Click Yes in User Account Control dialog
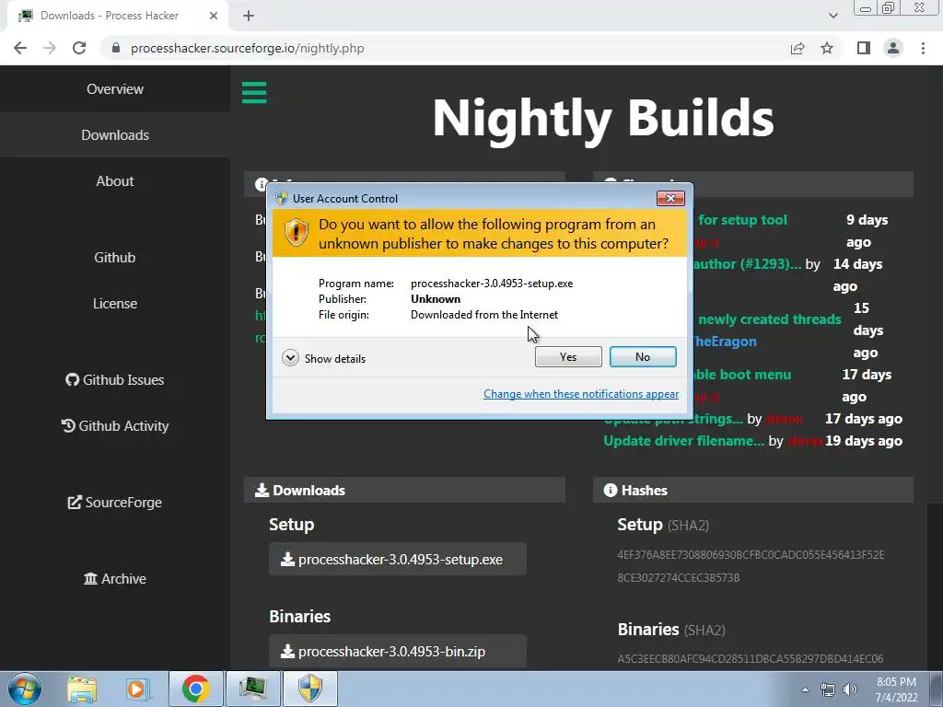Viewport: 943px width, 707px height. [x=567, y=356]
